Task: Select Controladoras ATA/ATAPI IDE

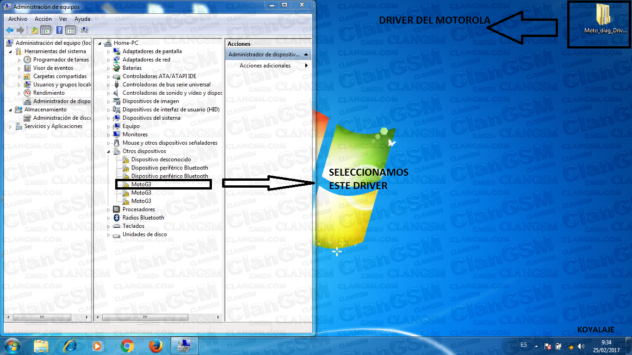Action: 159,76
